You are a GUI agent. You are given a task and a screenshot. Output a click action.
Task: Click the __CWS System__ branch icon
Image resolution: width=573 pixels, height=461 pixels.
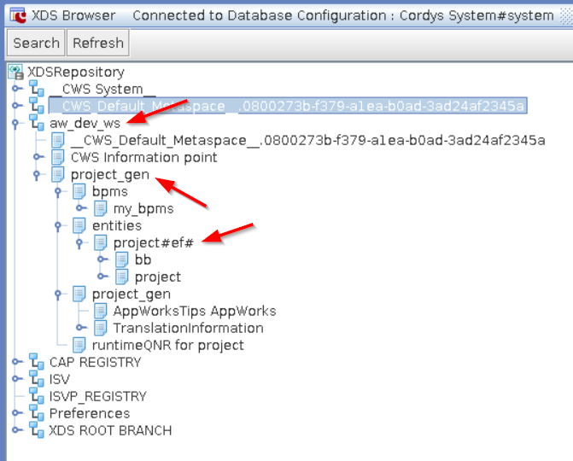pos(37,89)
